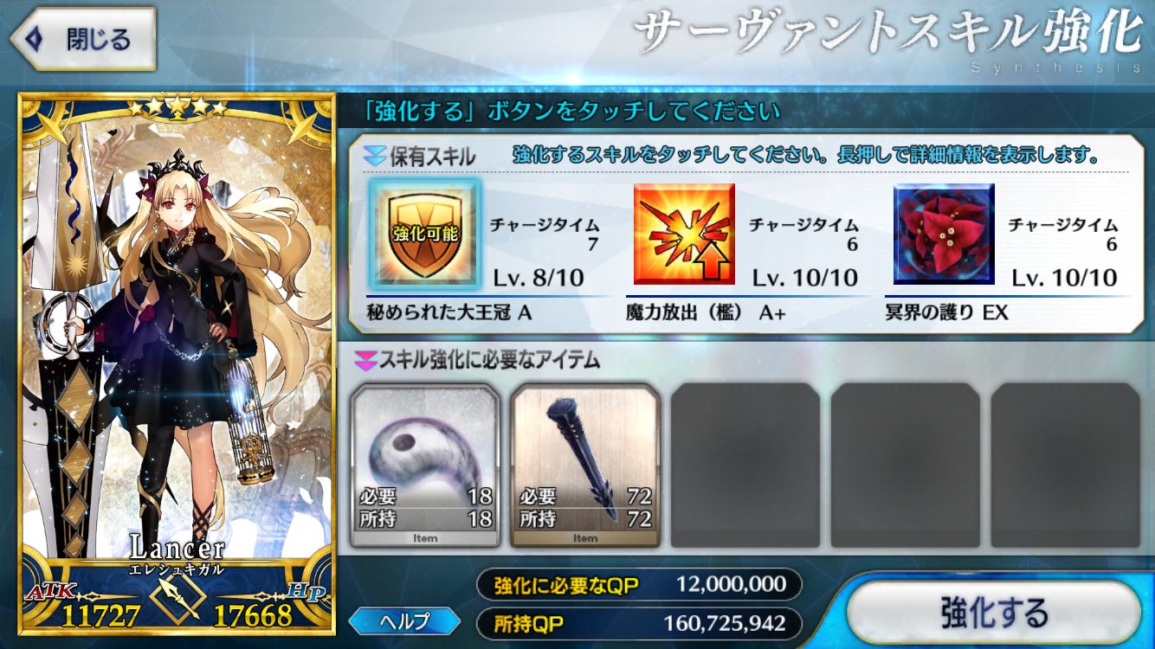Select skill name 秘められた大王冠 A
Viewport: 1155px width, 649px height.
click(x=449, y=313)
